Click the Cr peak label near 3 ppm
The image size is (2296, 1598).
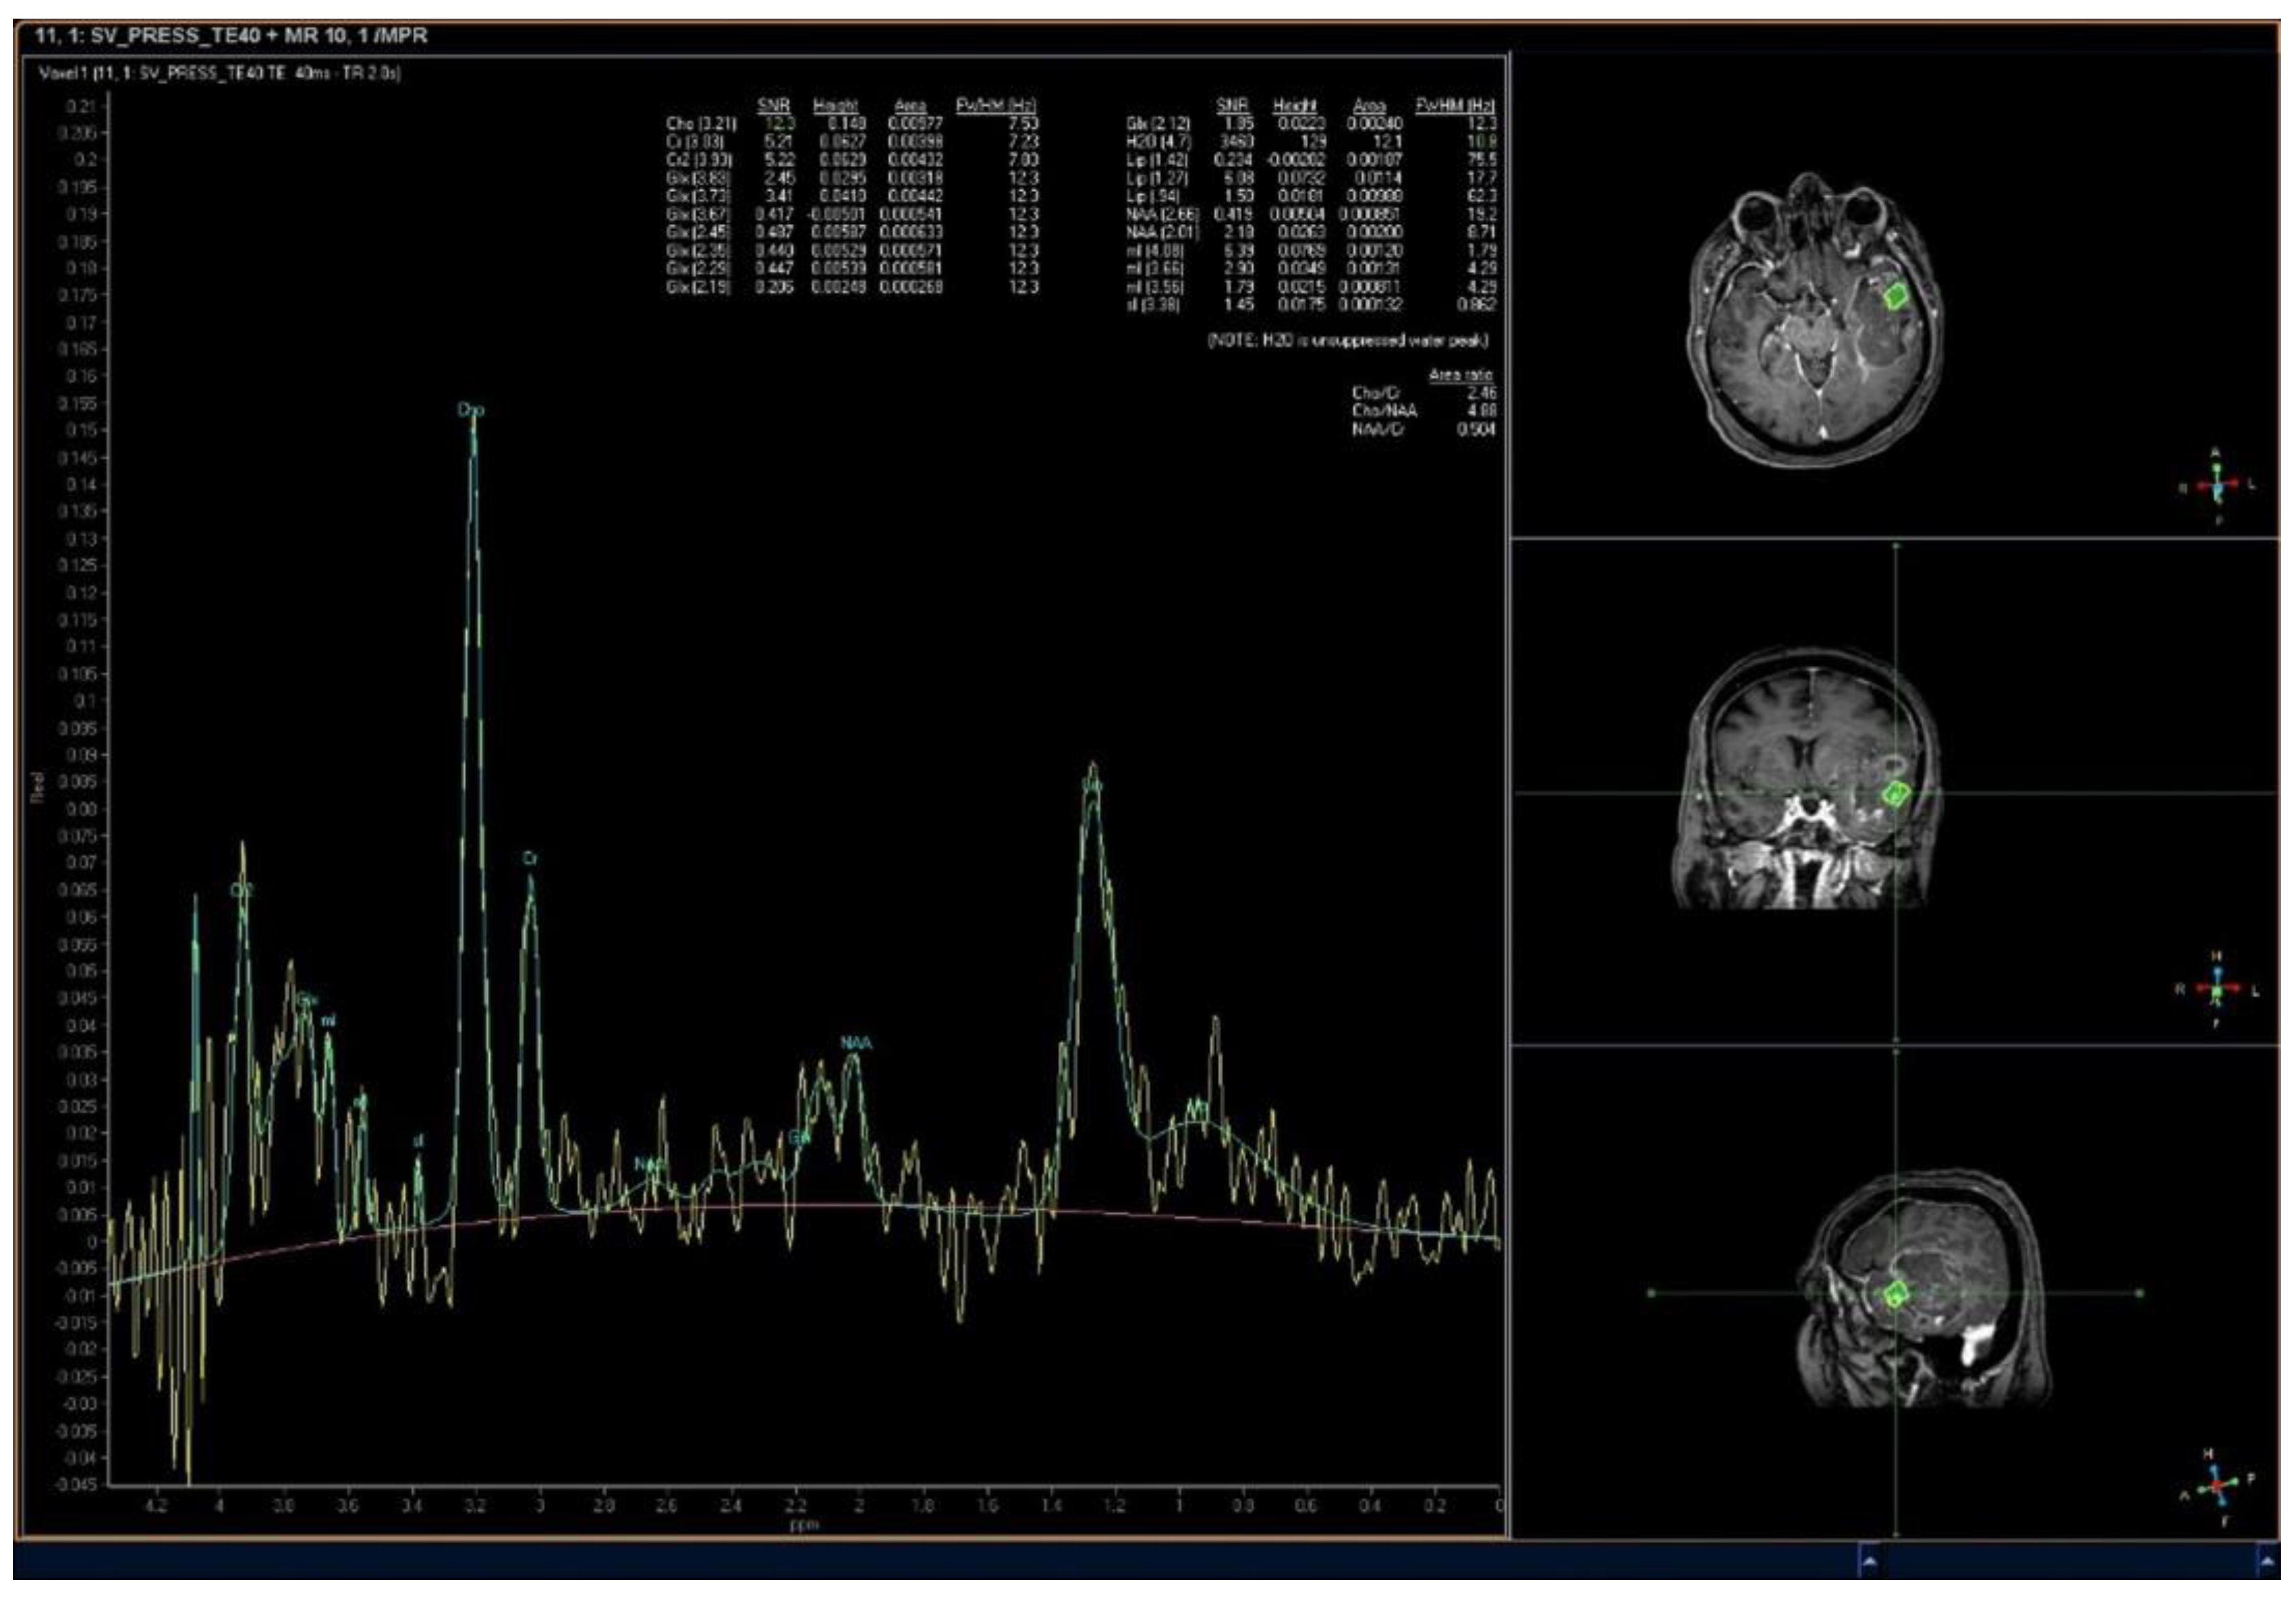point(530,858)
